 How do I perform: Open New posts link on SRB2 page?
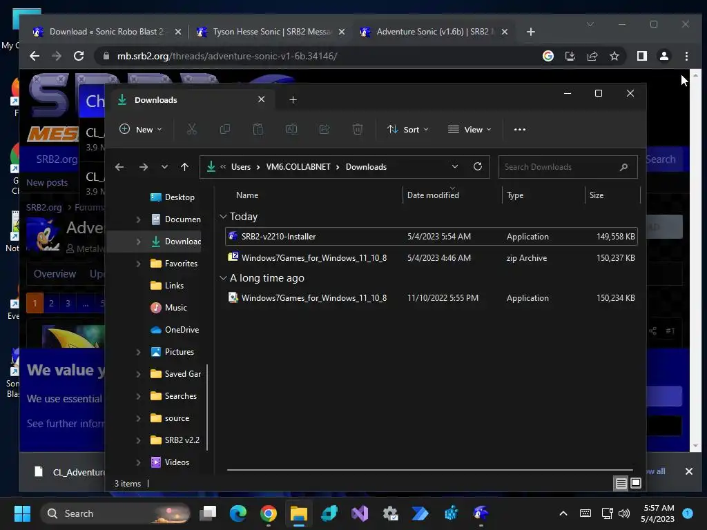coord(47,182)
